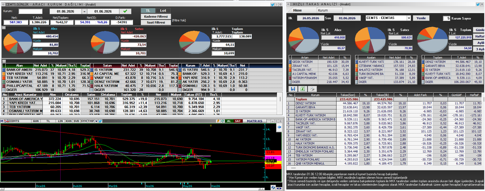Open Saat Filtresi
The height and width of the screenshot is (191, 485).
(x=156, y=22)
